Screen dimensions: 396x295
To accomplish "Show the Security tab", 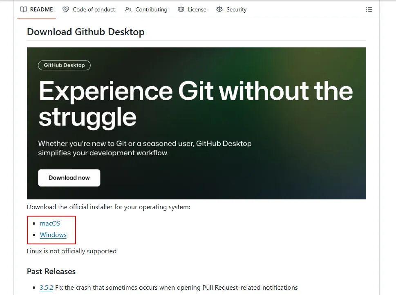I will 236,9.
